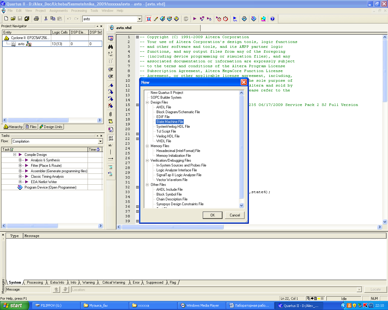This screenshot has height=310, width=388.
Task: Click the Clear All Bookmarks red-X flag icon
Action: [x=111, y=106]
